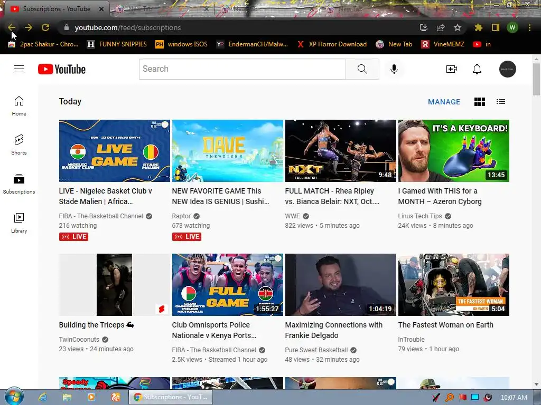Viewport: 541px width, 405px height.
Task: Close the Subscriptions - YouTube tab
Action: (101, 9)
